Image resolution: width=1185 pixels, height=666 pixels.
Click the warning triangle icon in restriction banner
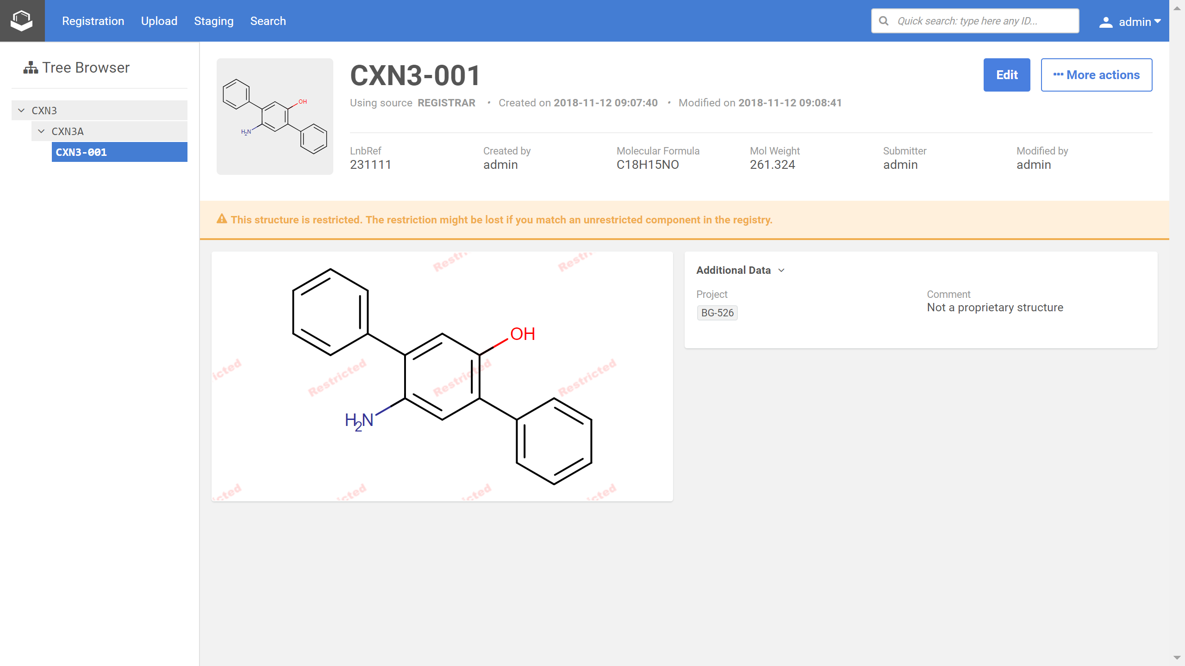222,219
